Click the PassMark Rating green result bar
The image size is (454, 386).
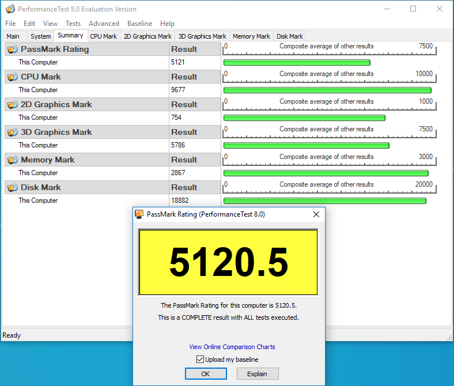coord(297,63)
